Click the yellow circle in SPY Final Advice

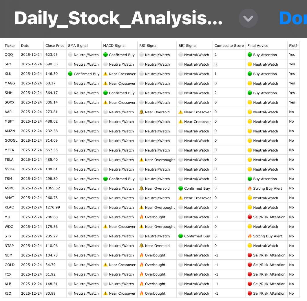pos(250,64)
